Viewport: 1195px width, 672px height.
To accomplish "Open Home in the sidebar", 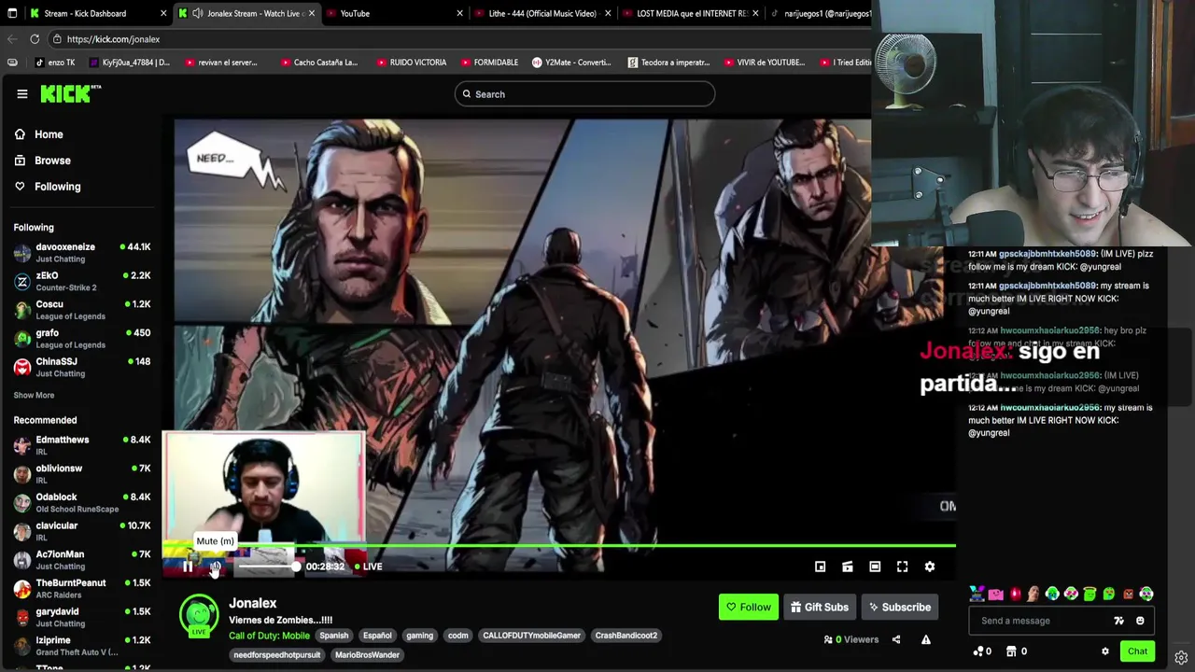I will click(38, 134).
